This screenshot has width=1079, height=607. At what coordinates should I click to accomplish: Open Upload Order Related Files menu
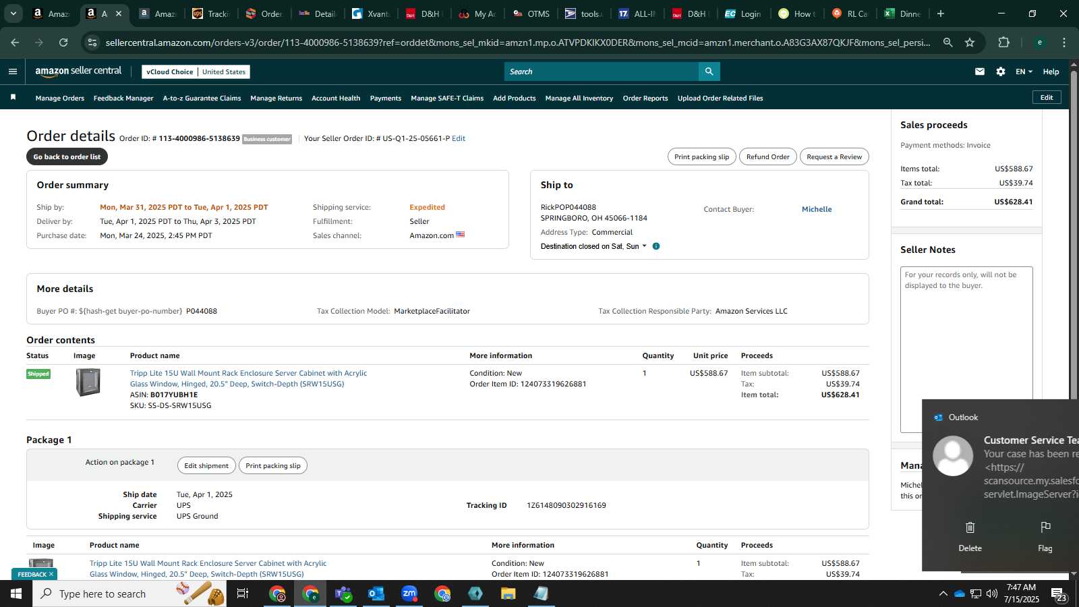[x=720, y=98]
